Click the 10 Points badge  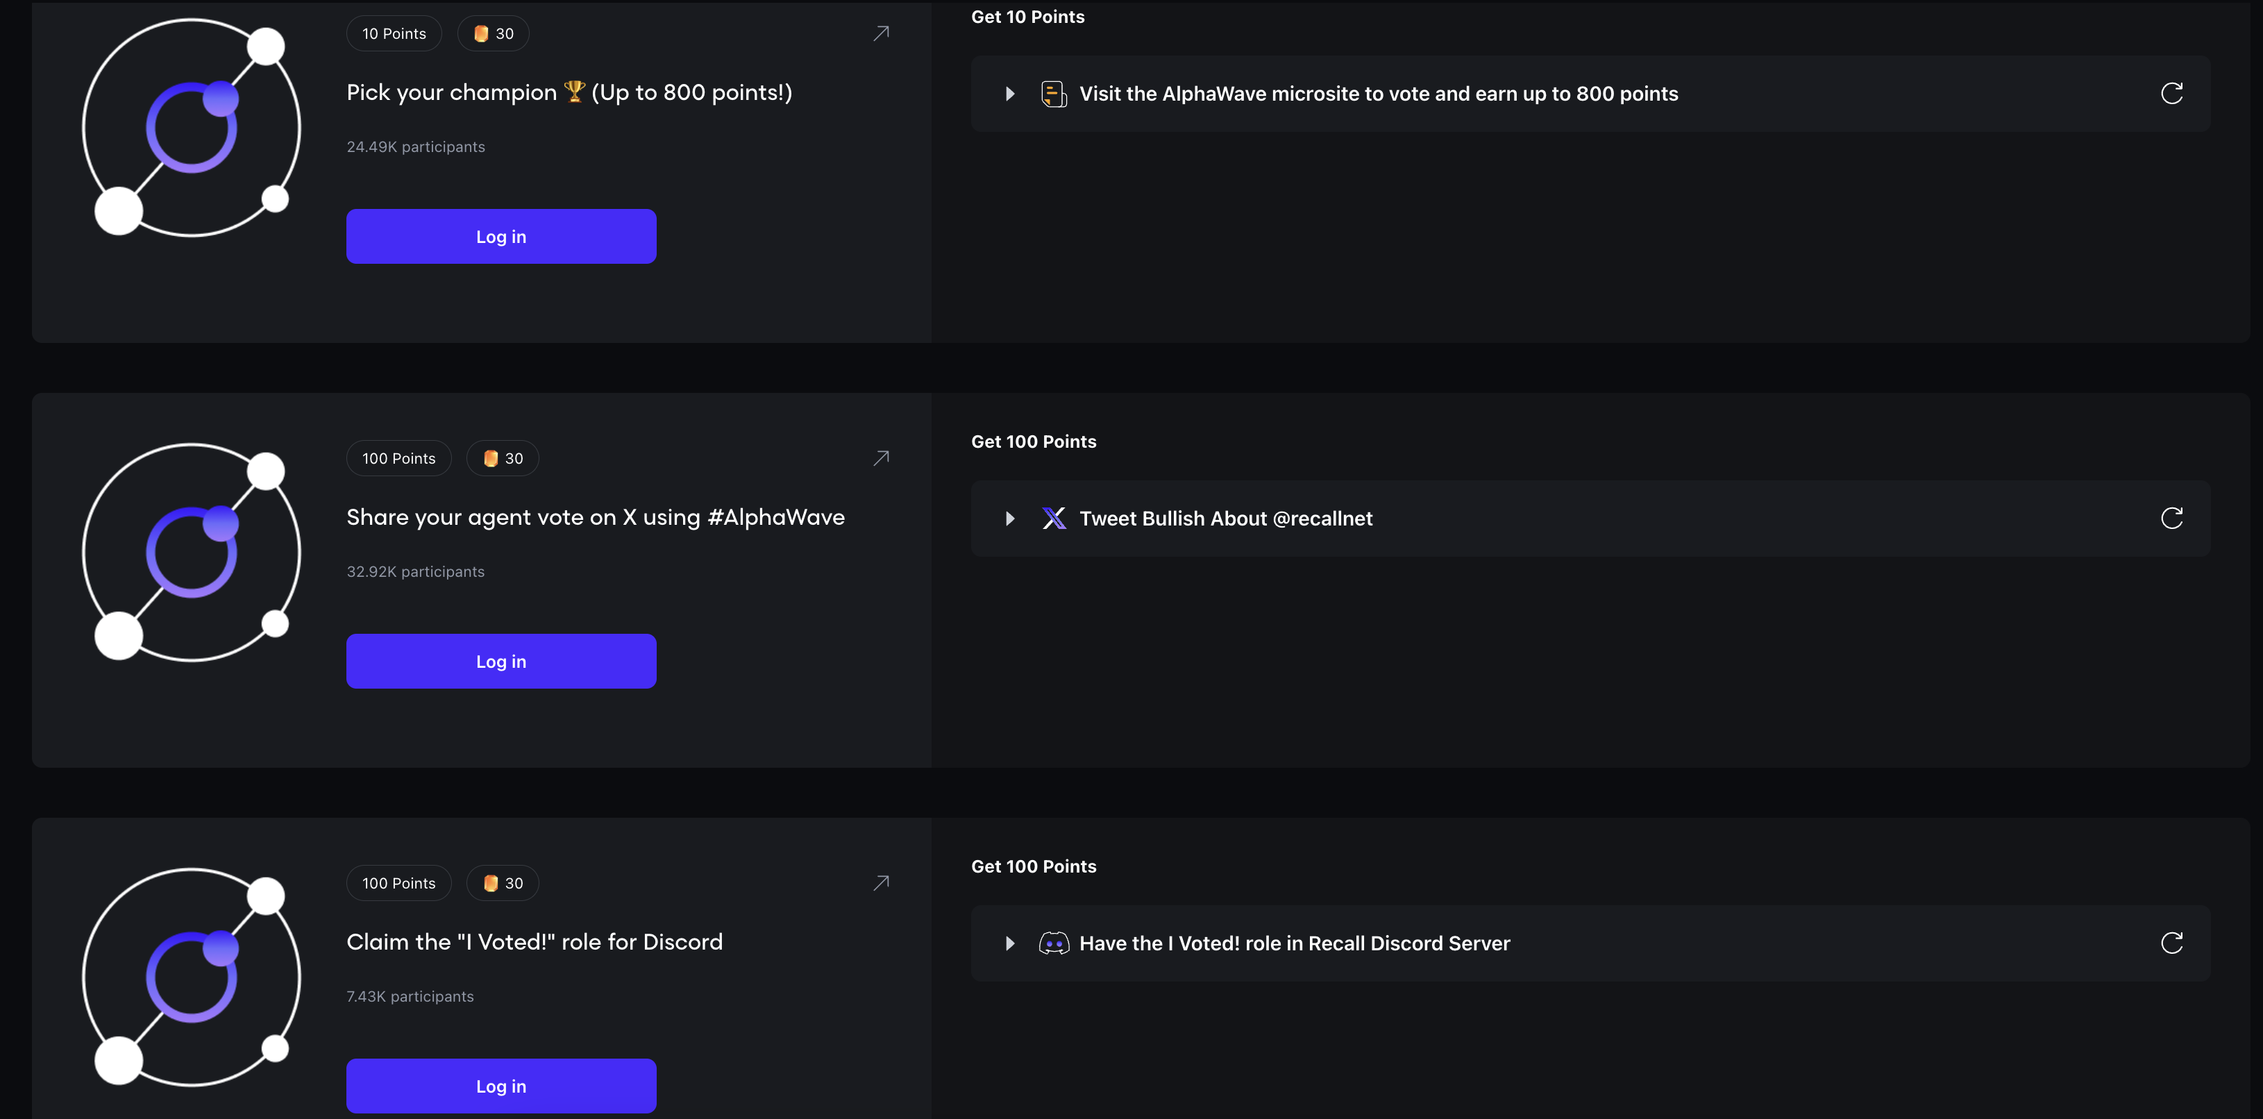[394, 33]
